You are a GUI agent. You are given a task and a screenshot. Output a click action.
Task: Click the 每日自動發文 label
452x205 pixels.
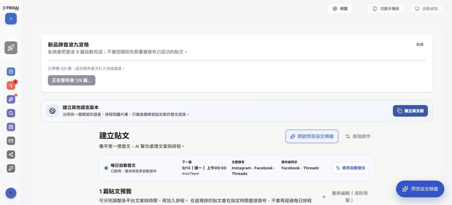click(123, 165)
